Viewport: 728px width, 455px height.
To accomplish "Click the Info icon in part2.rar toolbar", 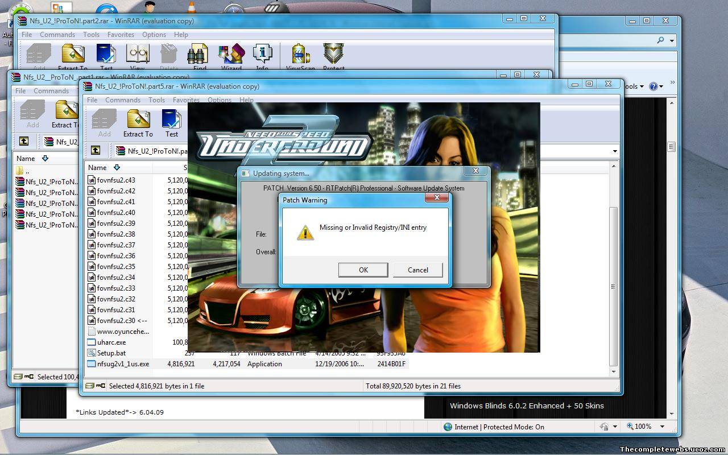I will 262,57.
